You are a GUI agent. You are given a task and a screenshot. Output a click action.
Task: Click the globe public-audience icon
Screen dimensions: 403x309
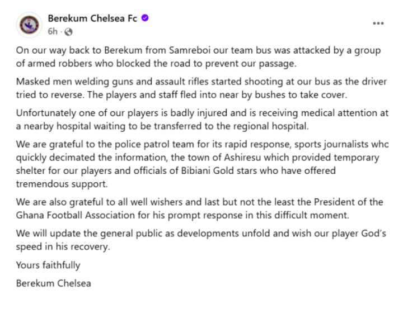tap(68, 31)
